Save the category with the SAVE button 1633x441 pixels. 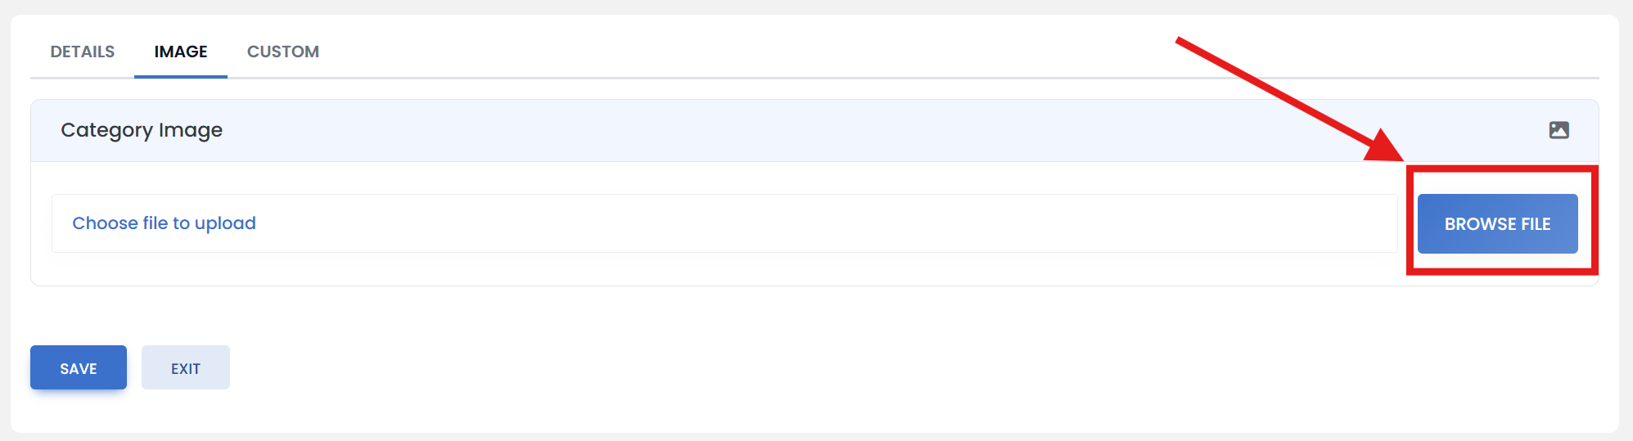79,367
